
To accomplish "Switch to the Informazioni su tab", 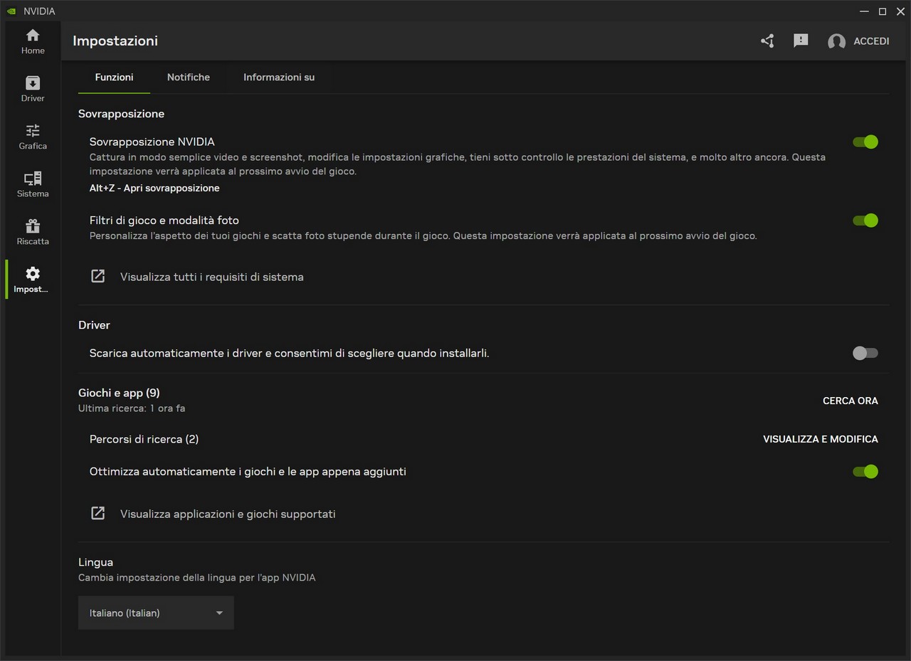I will (279, 77).
